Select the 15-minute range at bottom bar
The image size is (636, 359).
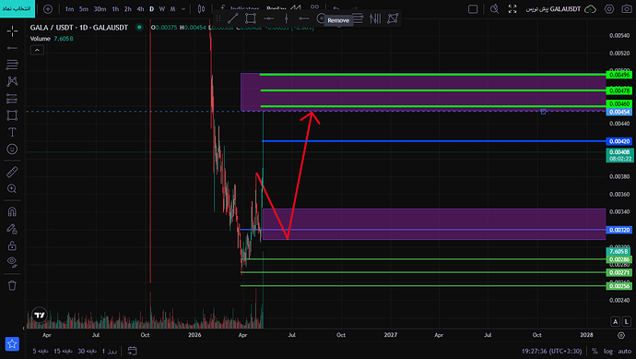(63, 351)
